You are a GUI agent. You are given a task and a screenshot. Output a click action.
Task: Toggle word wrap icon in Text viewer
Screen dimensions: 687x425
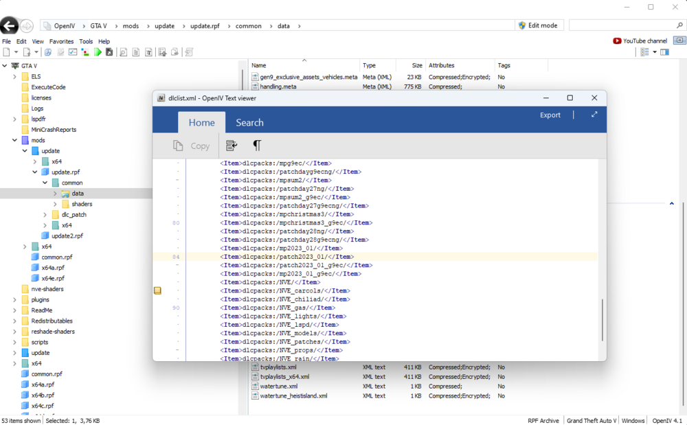click(232, 146)
